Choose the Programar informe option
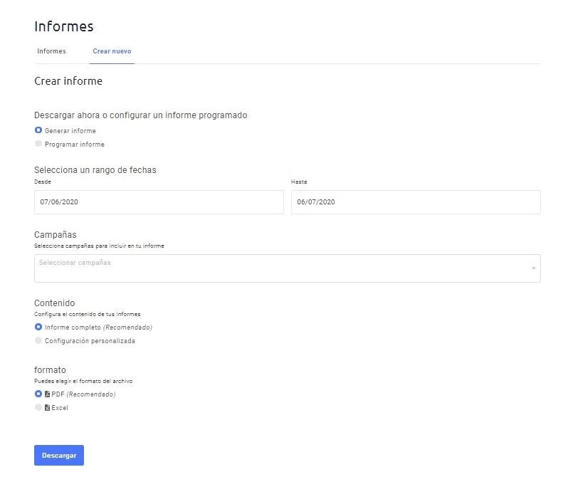The width and height of the screenshot is (568, 477). [38, 144]
